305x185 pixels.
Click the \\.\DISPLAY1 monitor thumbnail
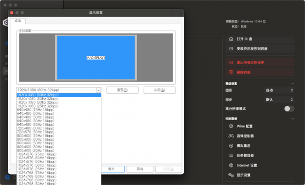click(96, 57)
